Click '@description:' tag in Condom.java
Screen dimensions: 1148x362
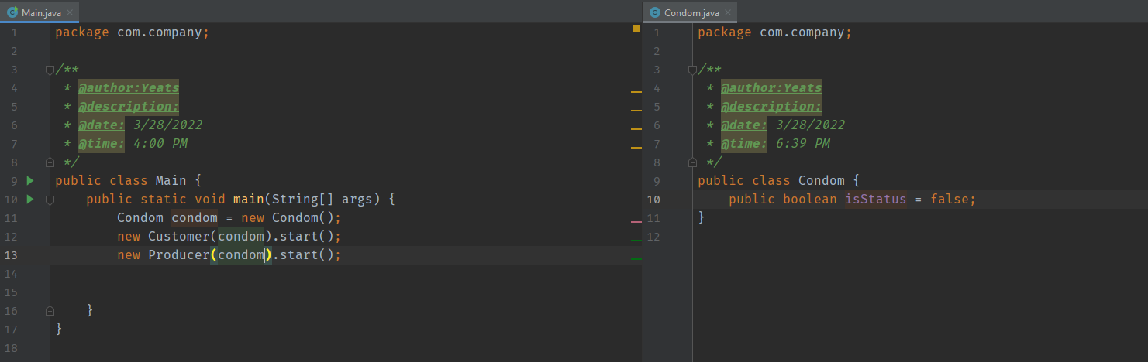click(x=771, y=107)
